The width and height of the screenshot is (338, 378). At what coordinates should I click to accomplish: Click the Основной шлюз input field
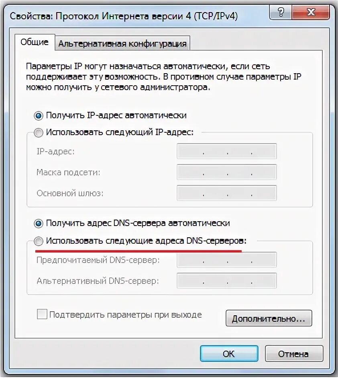(227, 193)
